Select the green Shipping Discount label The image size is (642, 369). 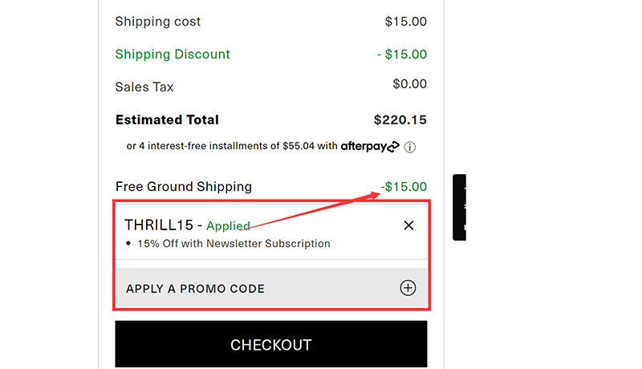point(173,55)
